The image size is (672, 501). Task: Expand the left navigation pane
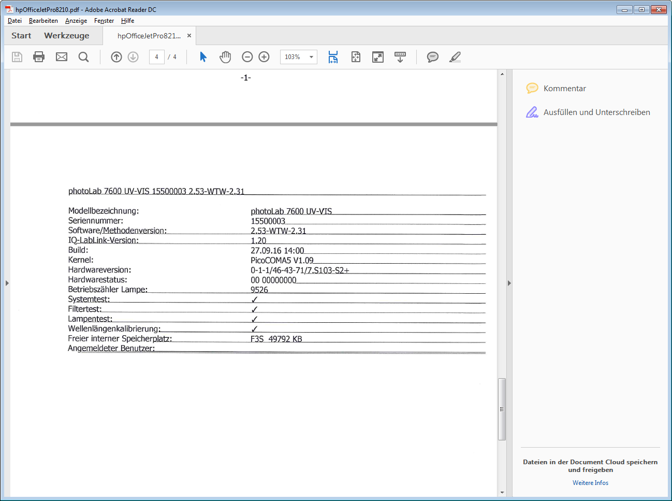point(7,283)
